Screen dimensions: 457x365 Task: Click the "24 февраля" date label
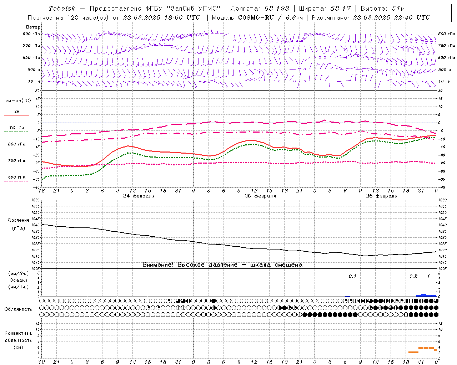click(139, 196)
